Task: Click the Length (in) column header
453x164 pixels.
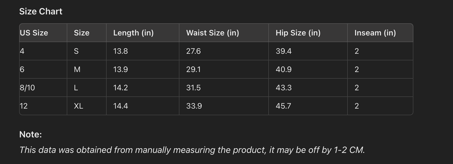Action: [133, 33]
